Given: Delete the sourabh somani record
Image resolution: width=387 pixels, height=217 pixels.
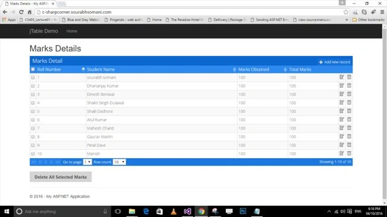Looking at the screenshot, I should [349, 77].
